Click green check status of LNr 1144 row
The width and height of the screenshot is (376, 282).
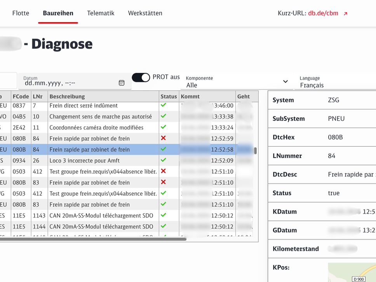[163, 226]
